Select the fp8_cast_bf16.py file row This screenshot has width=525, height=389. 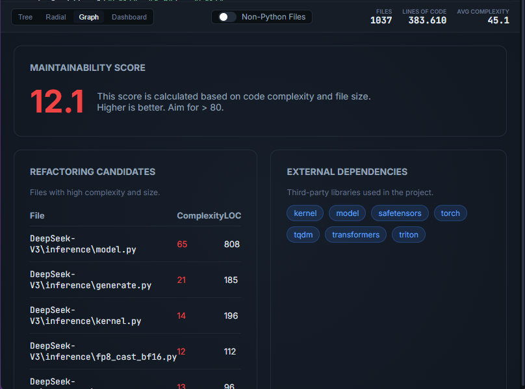pos(103,351)
